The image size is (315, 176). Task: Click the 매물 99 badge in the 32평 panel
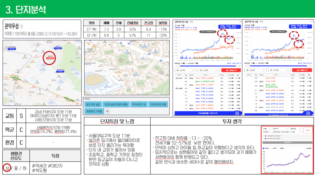coord(308,113)
